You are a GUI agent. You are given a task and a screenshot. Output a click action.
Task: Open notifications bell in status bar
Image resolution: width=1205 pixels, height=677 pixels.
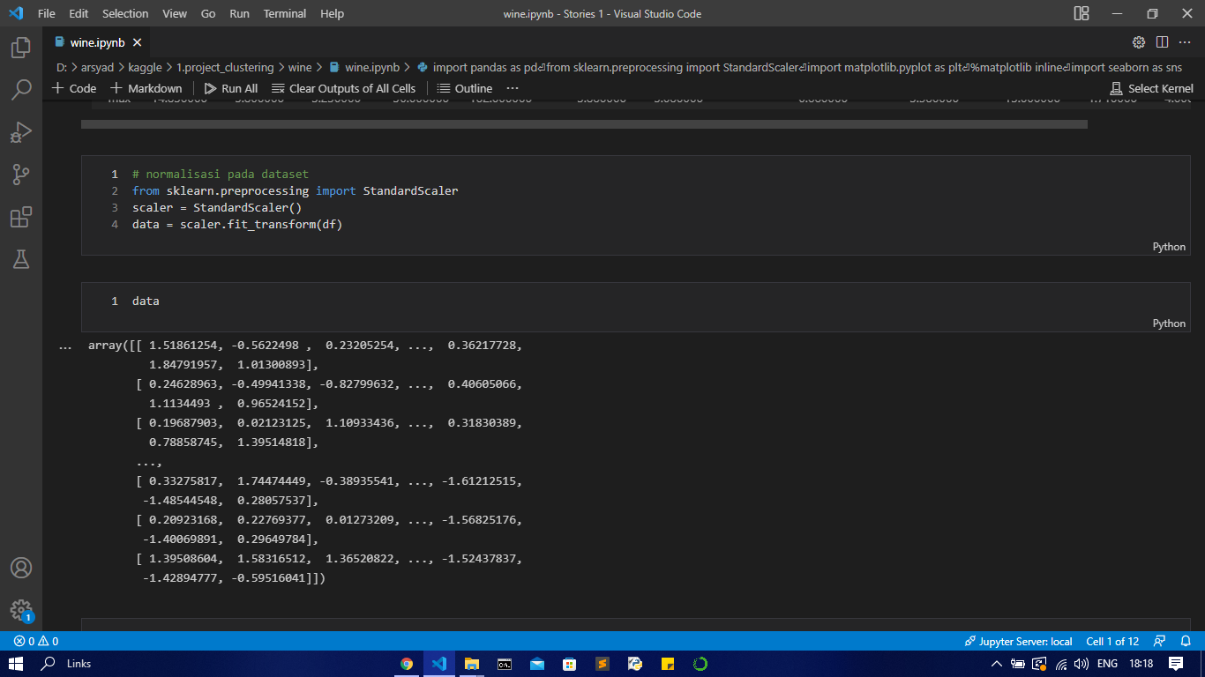click(1186, 641)
